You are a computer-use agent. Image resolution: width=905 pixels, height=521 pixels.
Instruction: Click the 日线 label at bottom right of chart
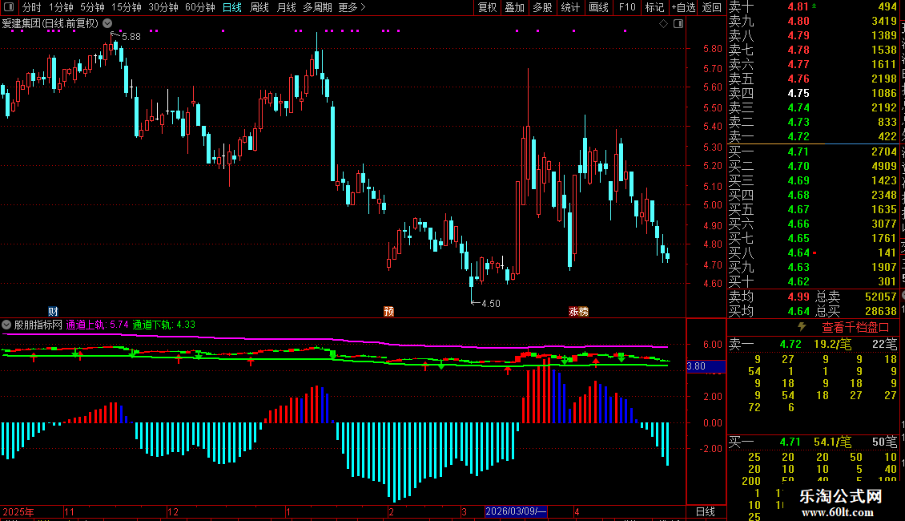(x=706, y=511)
